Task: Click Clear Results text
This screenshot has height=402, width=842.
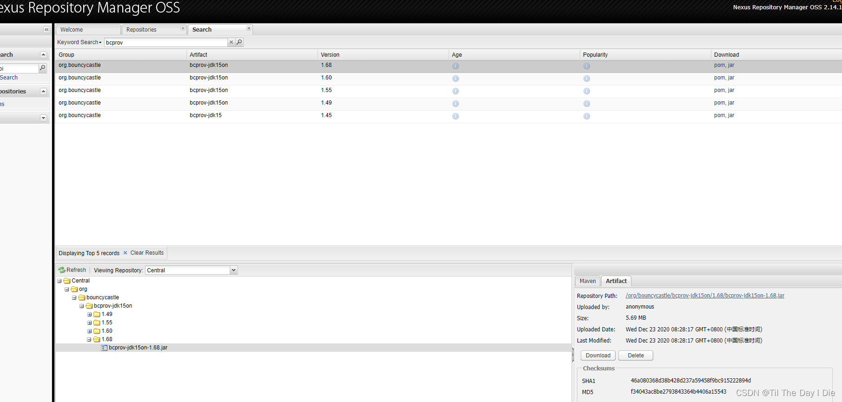Action: [147, 253]
